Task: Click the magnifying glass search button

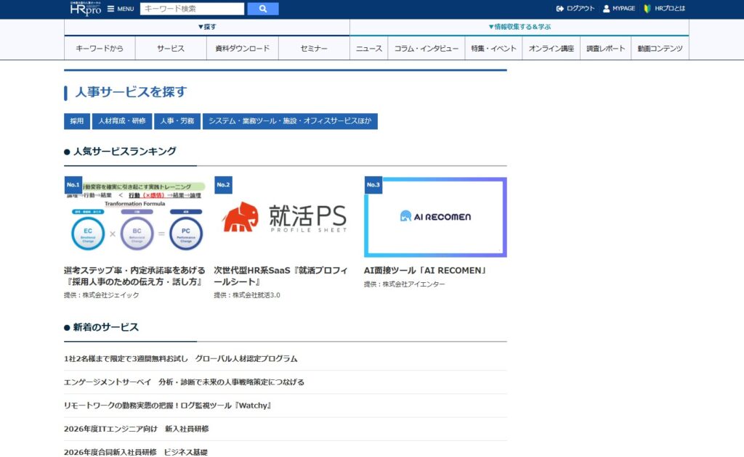Action: click(x=262, y=9)
